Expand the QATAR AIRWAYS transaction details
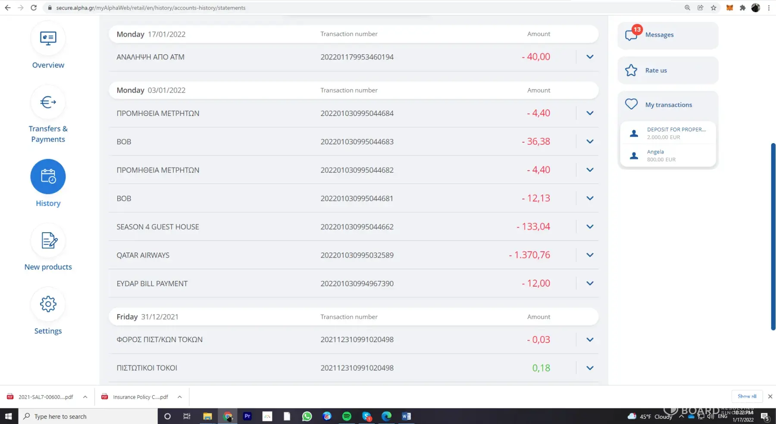 [590, 255]
